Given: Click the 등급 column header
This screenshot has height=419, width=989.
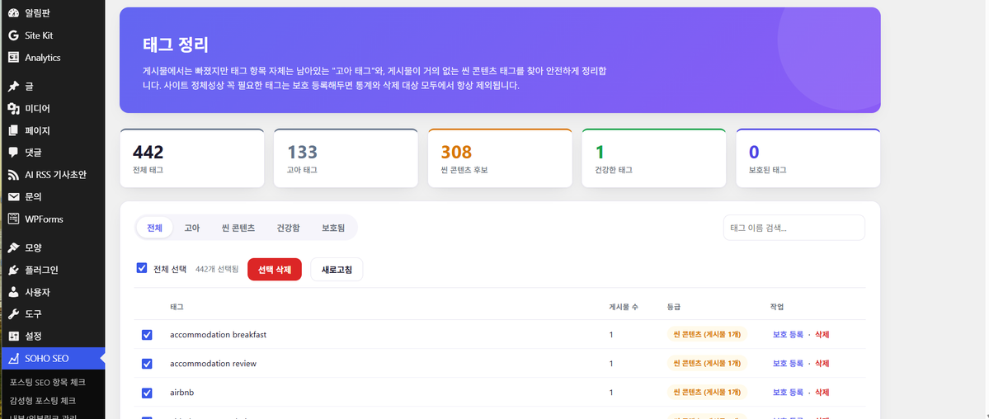Looking at the screenshot, I should [674, 307].
